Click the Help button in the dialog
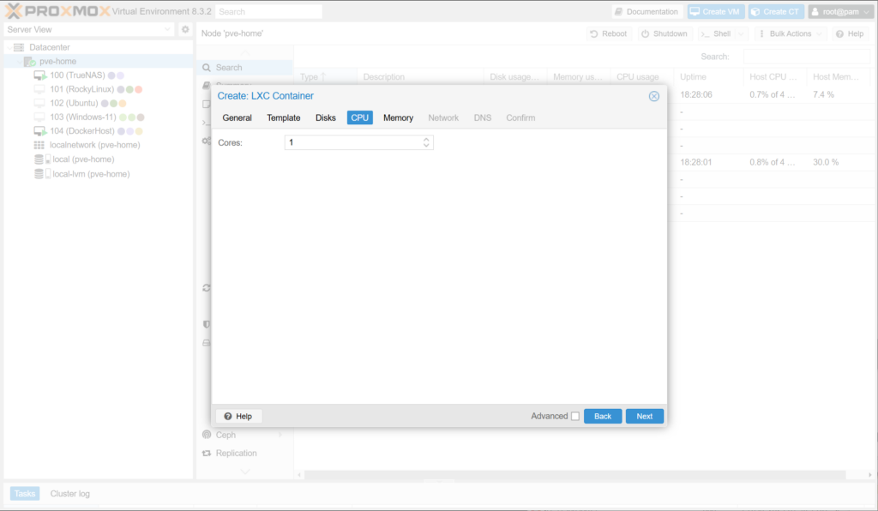 pyautogui.click(x=238, y=416)
